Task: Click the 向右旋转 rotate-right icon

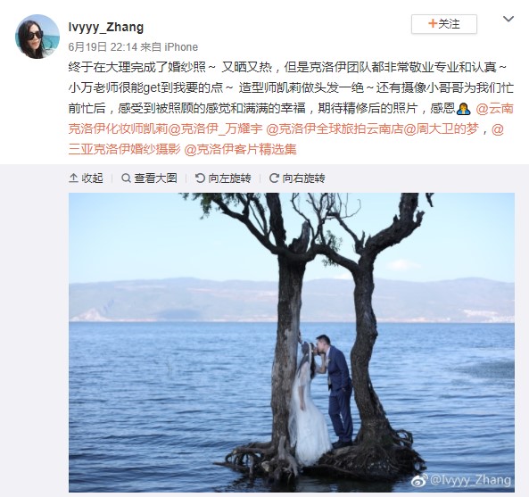Action: click(274, 178)
